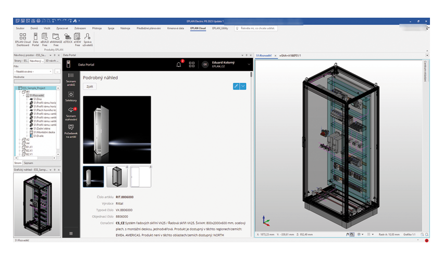Select S1:Zadní stěna in the tree
The height and width of the screenshot is (260, 443).
click(x=42, y=128)
